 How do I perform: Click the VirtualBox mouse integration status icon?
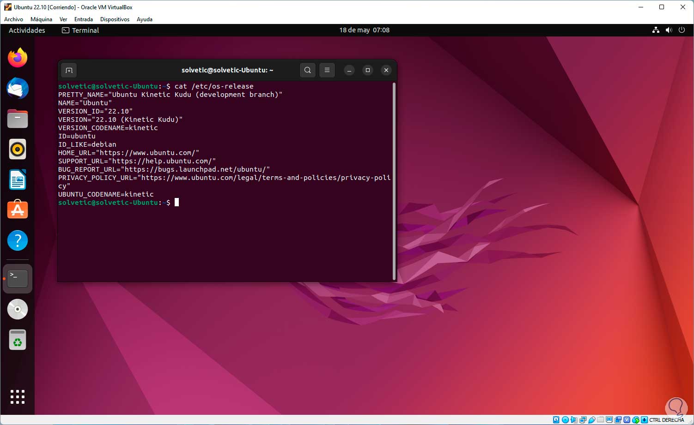pos(636,420)
